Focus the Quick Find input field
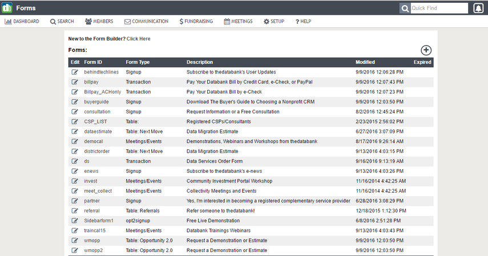 439,8
